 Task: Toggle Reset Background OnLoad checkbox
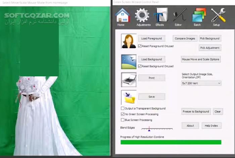pos(140,66)
